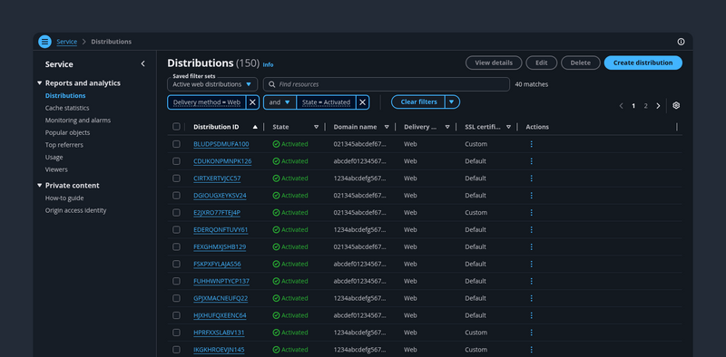Open the Active web distributions saved filter dropdown

[x=212, y=84]
